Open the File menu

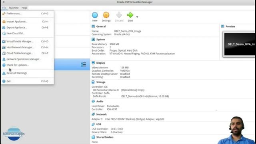click(x=4, y=8)
